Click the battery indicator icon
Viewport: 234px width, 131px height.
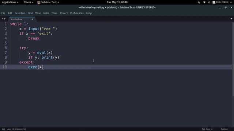click(x=214, y=2)
